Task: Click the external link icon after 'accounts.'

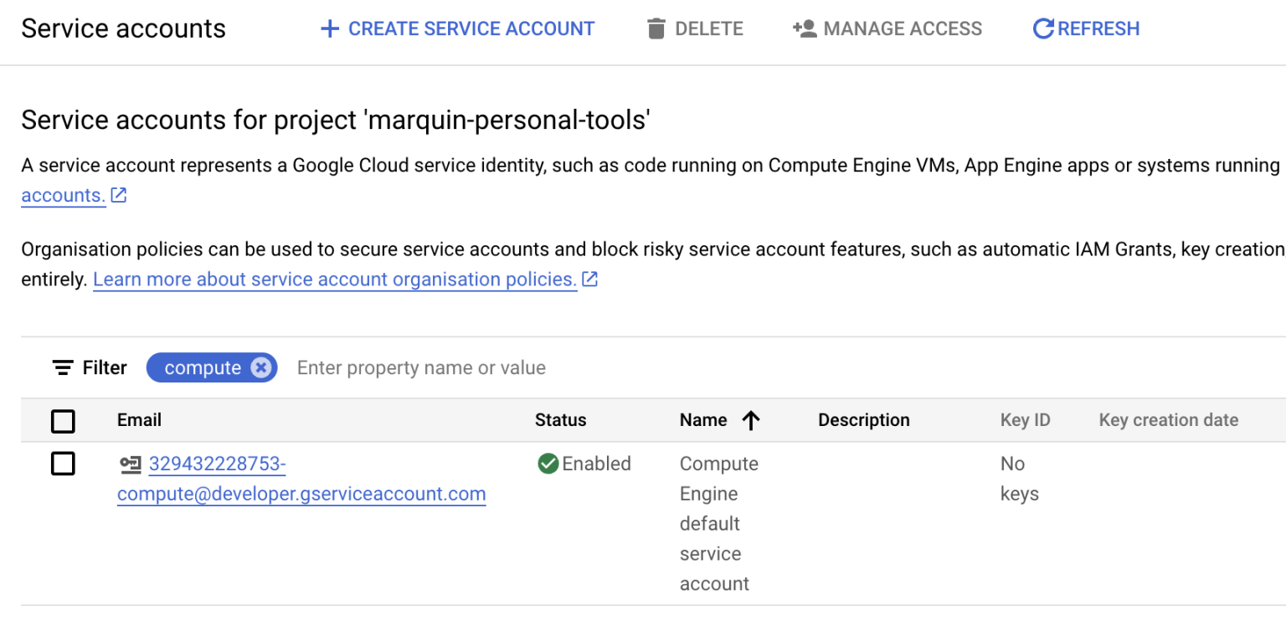Action: pos(118,193)
